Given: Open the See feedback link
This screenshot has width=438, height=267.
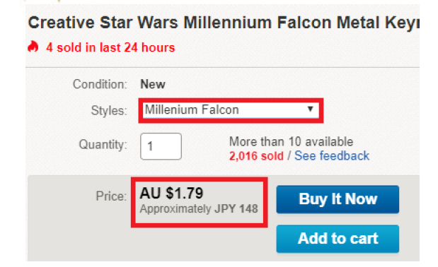Looking at the screenshot, I should [x=332, y=156].
